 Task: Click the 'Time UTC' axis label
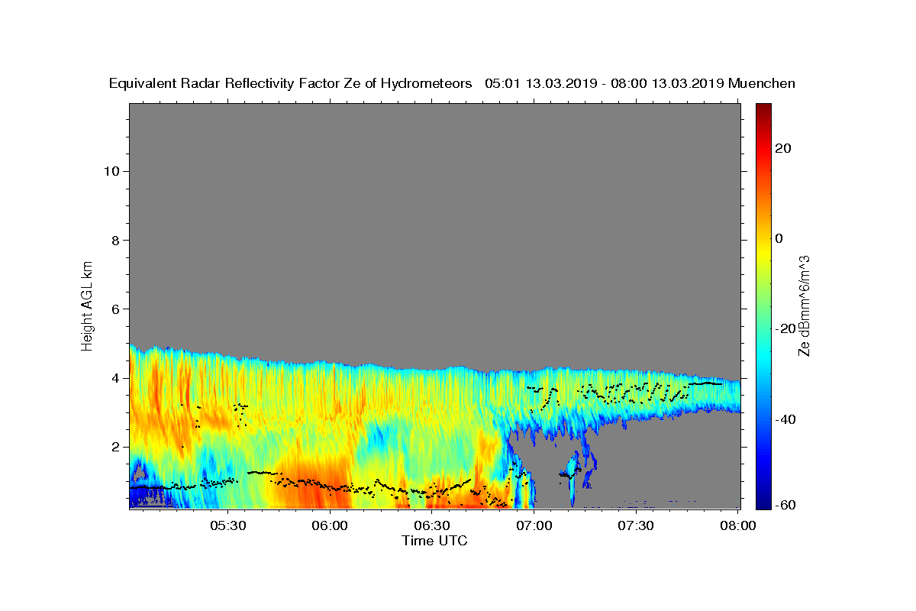(x=434, y=541)
